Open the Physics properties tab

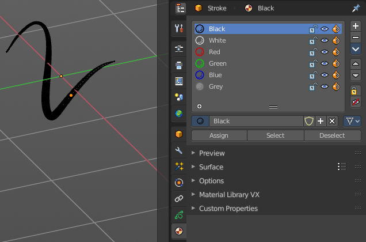[x=179, y=183]
